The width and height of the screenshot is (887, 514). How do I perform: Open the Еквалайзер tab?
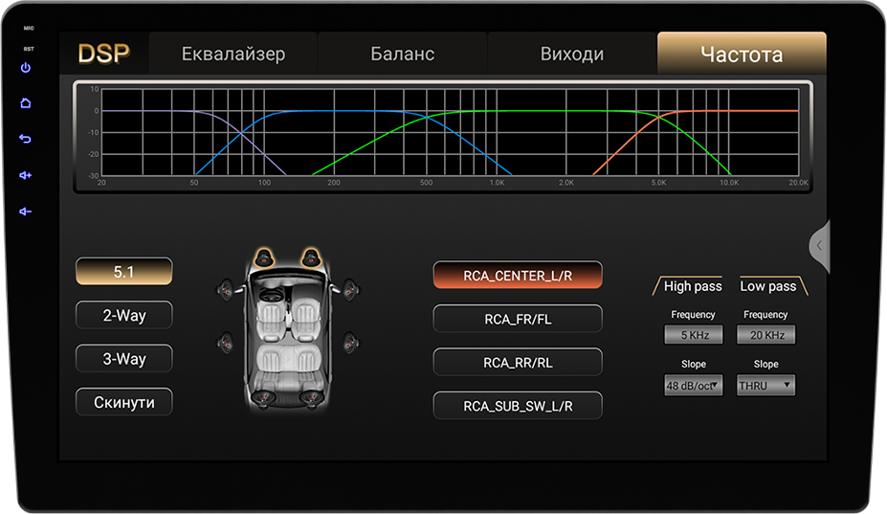click(233, 54)
